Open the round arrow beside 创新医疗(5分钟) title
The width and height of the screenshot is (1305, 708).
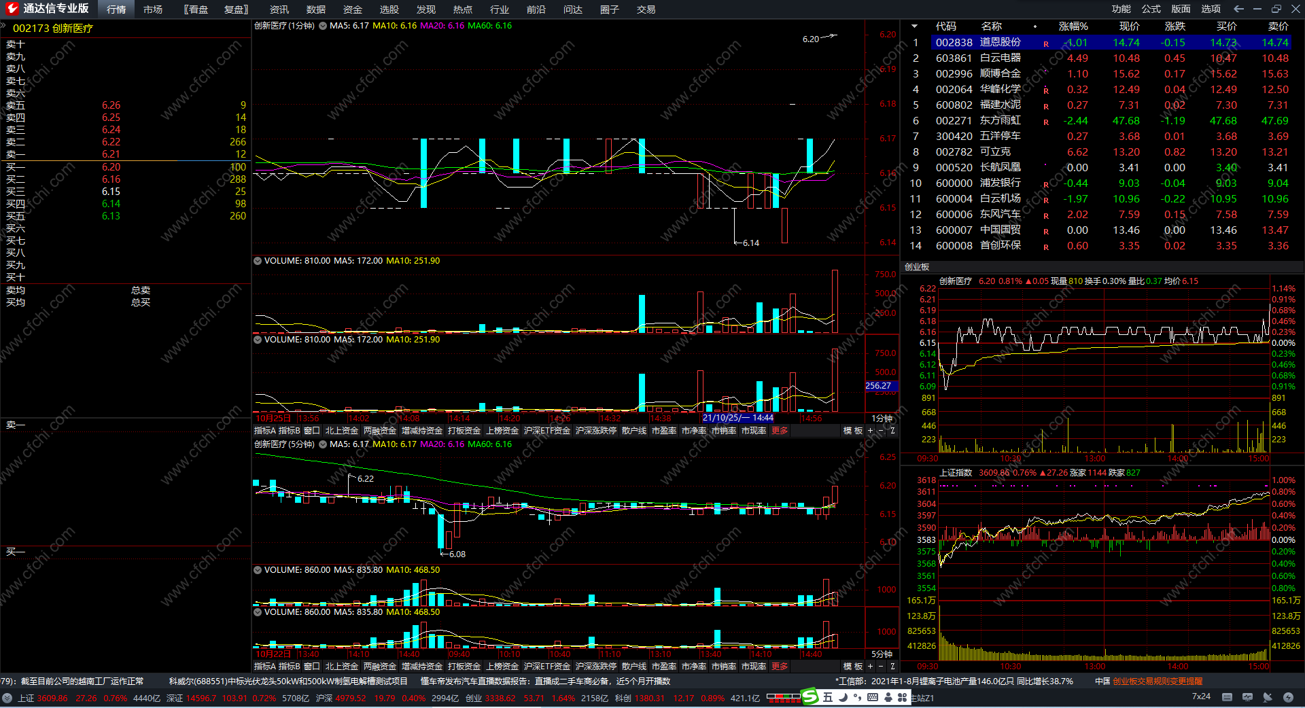tap(323, 444)
